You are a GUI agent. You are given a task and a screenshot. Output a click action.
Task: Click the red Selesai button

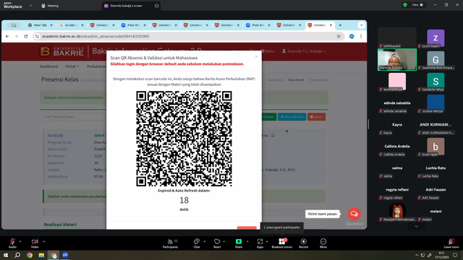coord(316,117)
